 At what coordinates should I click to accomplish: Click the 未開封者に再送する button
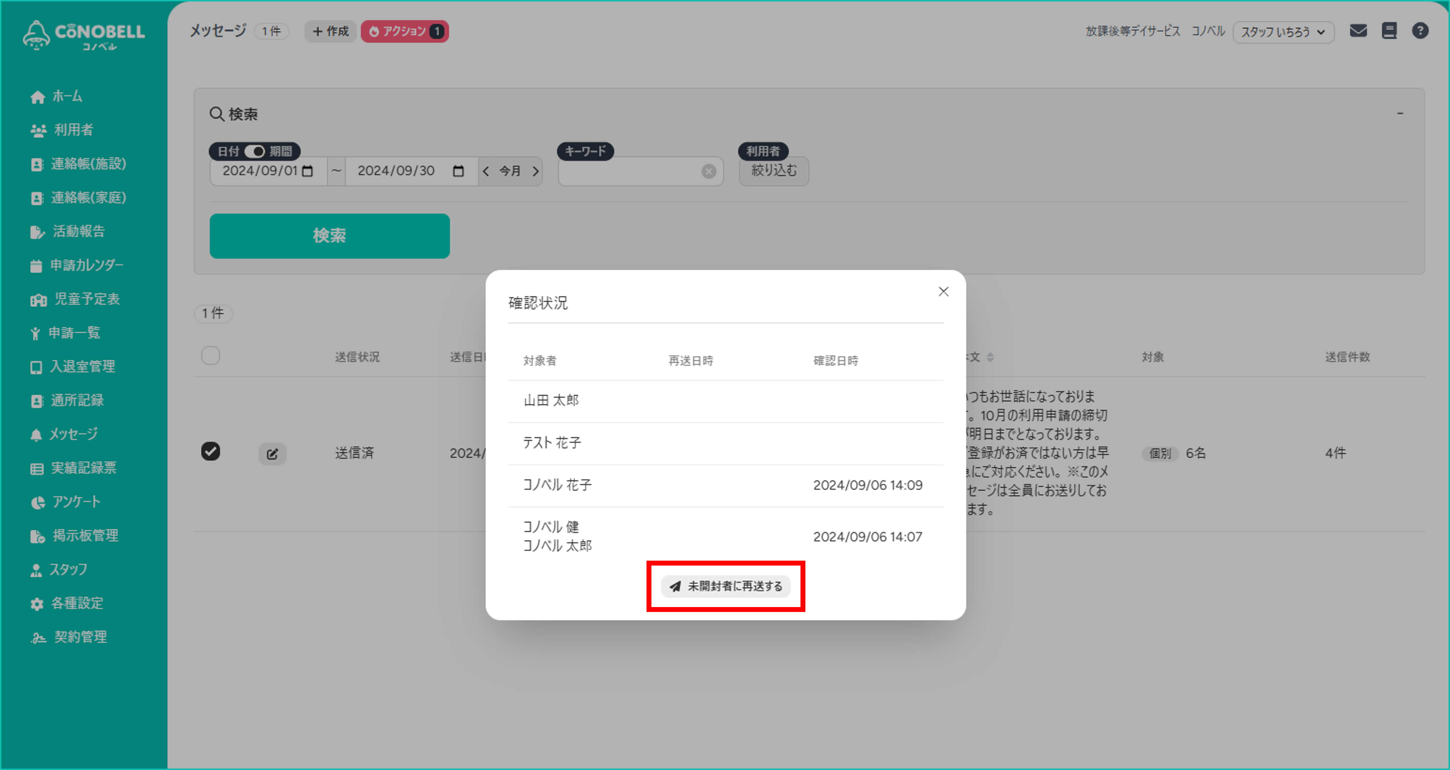(x=726, y=586)
